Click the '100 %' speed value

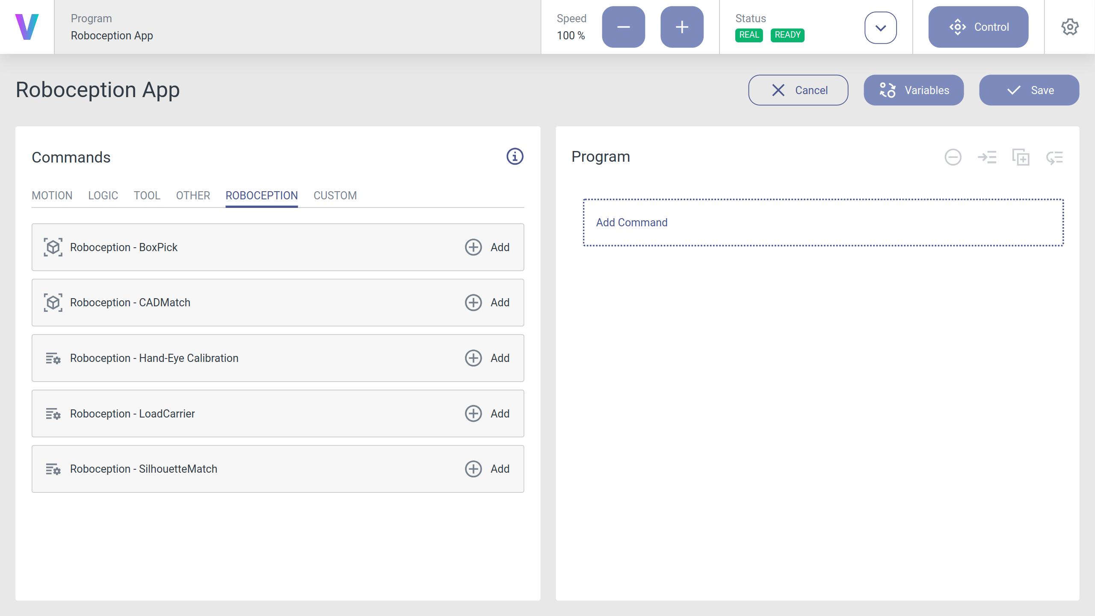click(x=571, y=36)
